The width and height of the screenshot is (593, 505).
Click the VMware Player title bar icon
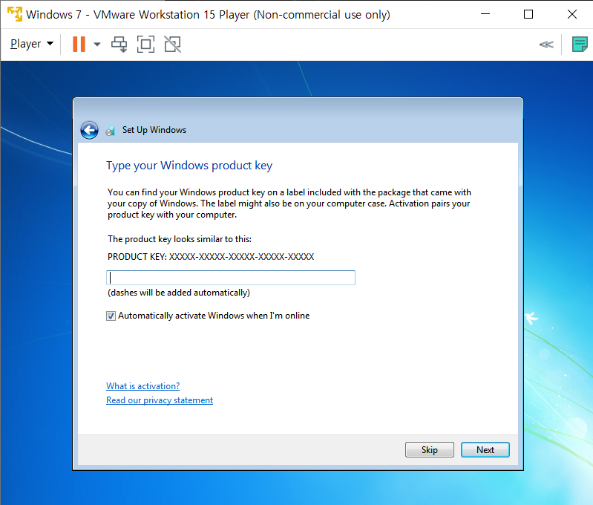(x=15, y=14)
